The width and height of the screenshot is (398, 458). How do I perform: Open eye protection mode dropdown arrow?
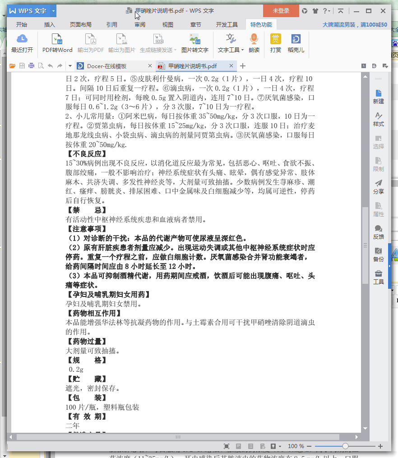point(280,446)
